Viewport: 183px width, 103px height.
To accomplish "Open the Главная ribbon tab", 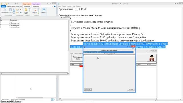I will click(8, 6).
